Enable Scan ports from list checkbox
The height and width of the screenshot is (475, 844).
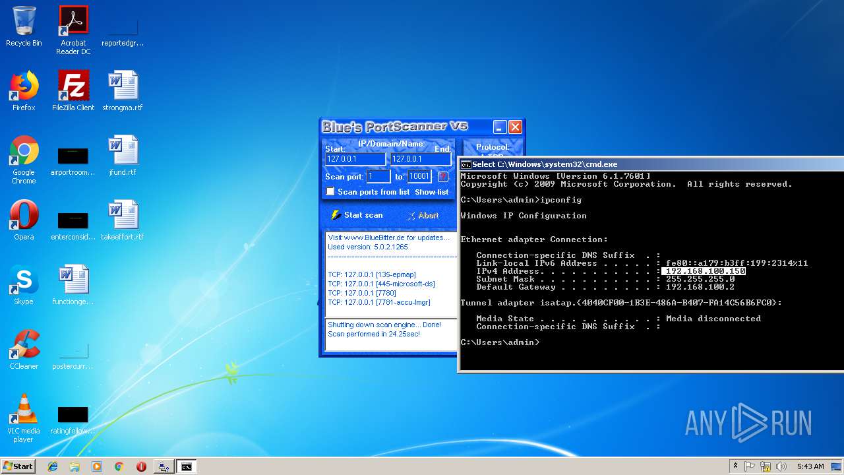331,191
